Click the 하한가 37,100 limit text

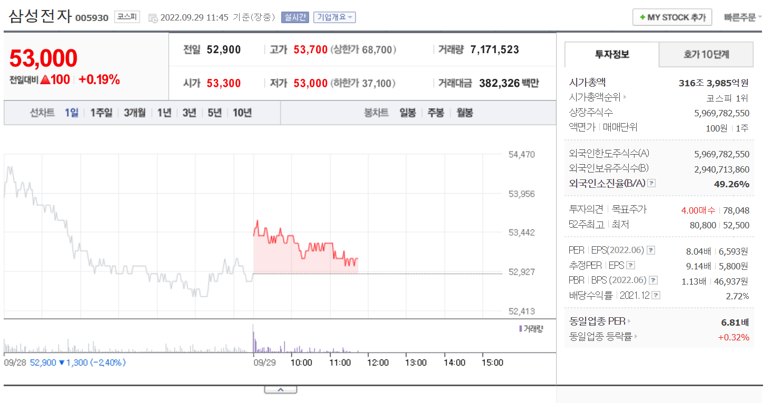pos(363,83)
